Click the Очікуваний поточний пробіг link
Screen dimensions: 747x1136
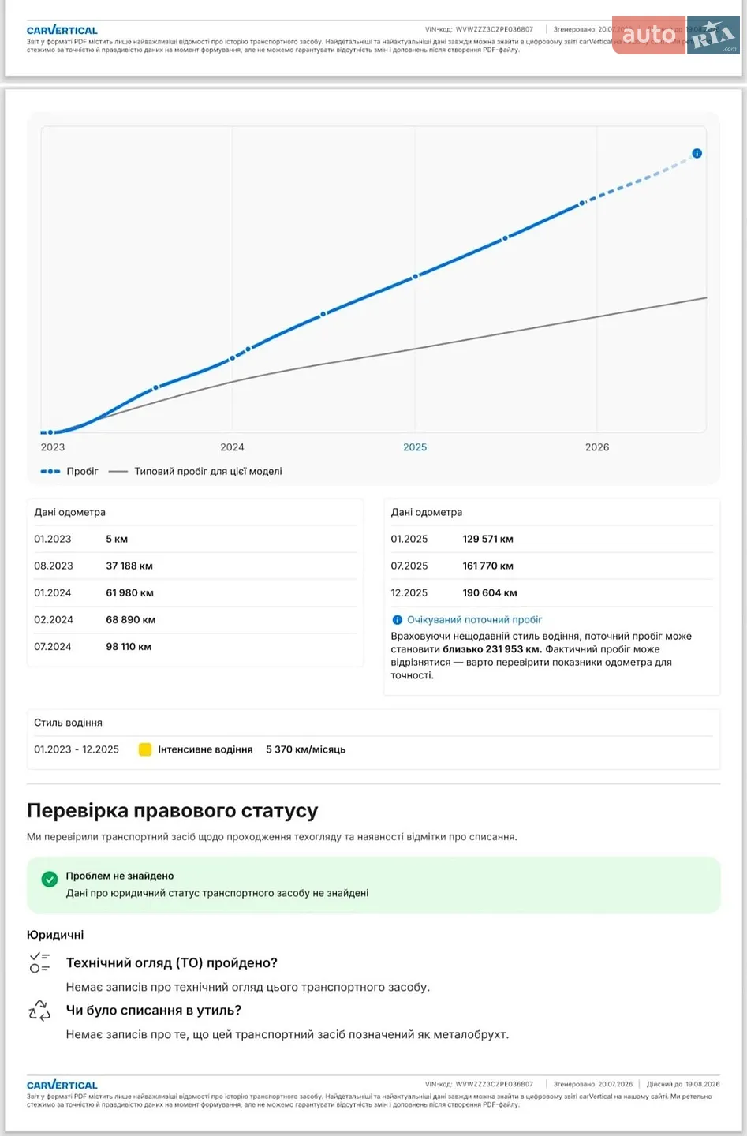474,620
